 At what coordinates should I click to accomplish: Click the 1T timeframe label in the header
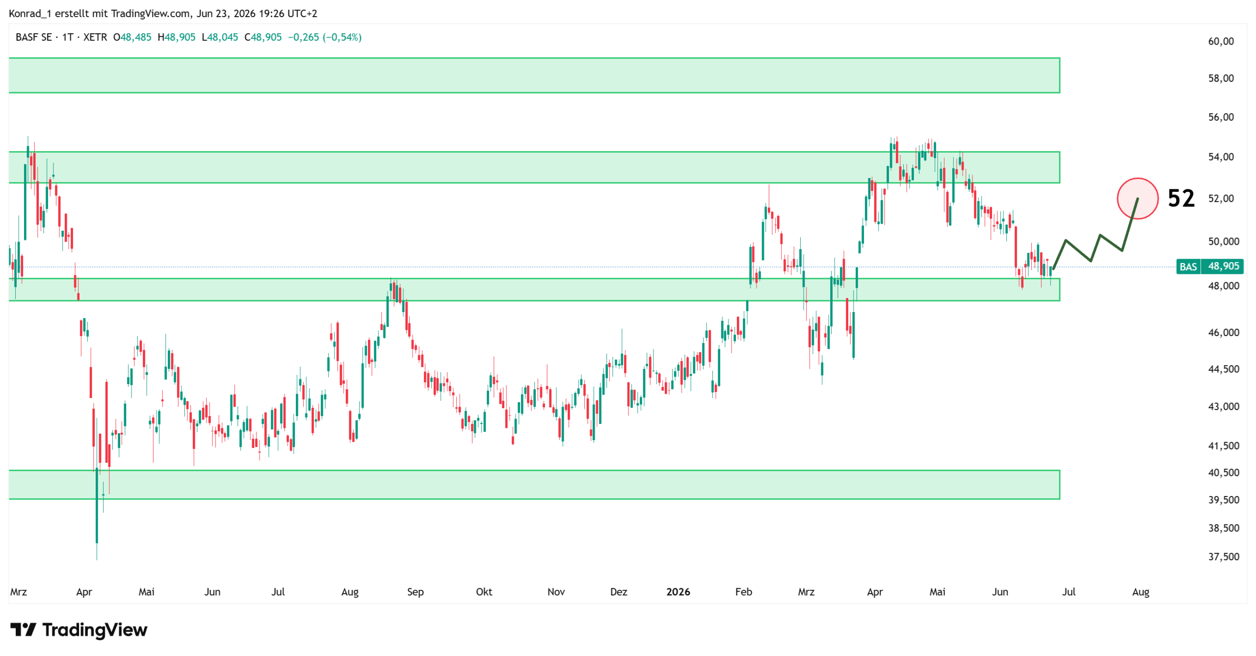click(68, 37)
